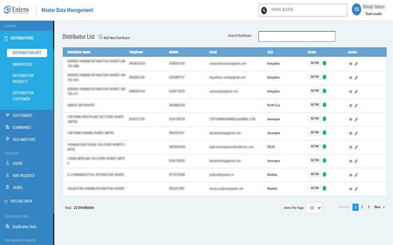This screenshot has height=245, width=393.
Task: Click pencil icon in third Bengaluru row
Action: (x=356, y=92)
